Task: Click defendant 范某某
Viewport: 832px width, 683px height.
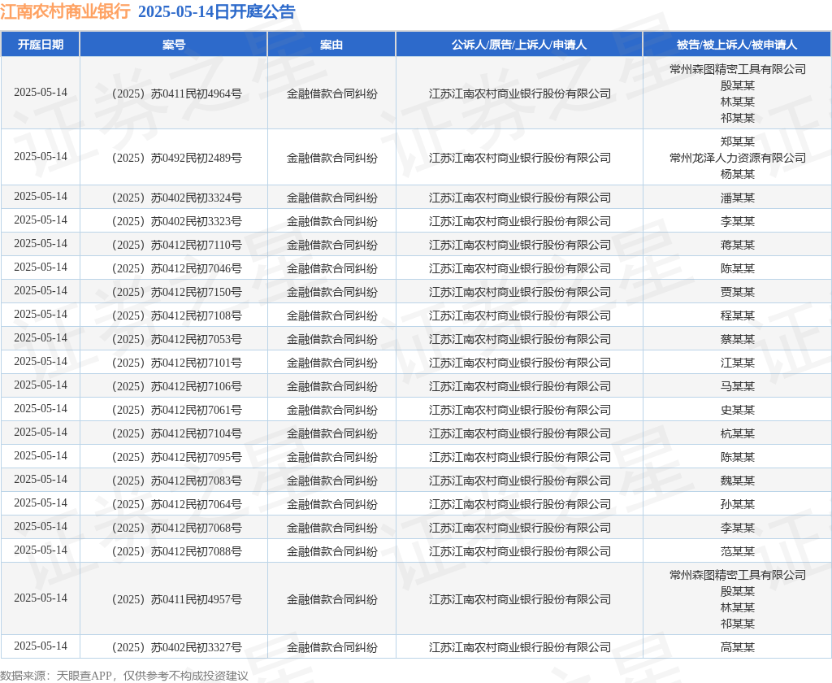Action: tap(738, 551)
